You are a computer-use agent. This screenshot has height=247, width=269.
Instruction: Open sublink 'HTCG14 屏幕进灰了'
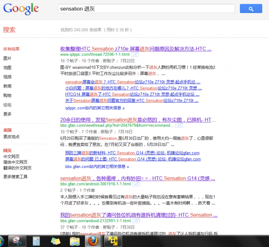(132, 95)
